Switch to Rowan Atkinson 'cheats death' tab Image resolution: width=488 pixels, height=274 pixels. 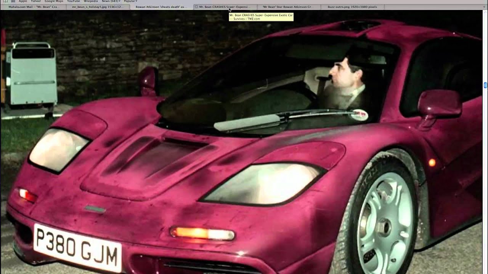161,7
